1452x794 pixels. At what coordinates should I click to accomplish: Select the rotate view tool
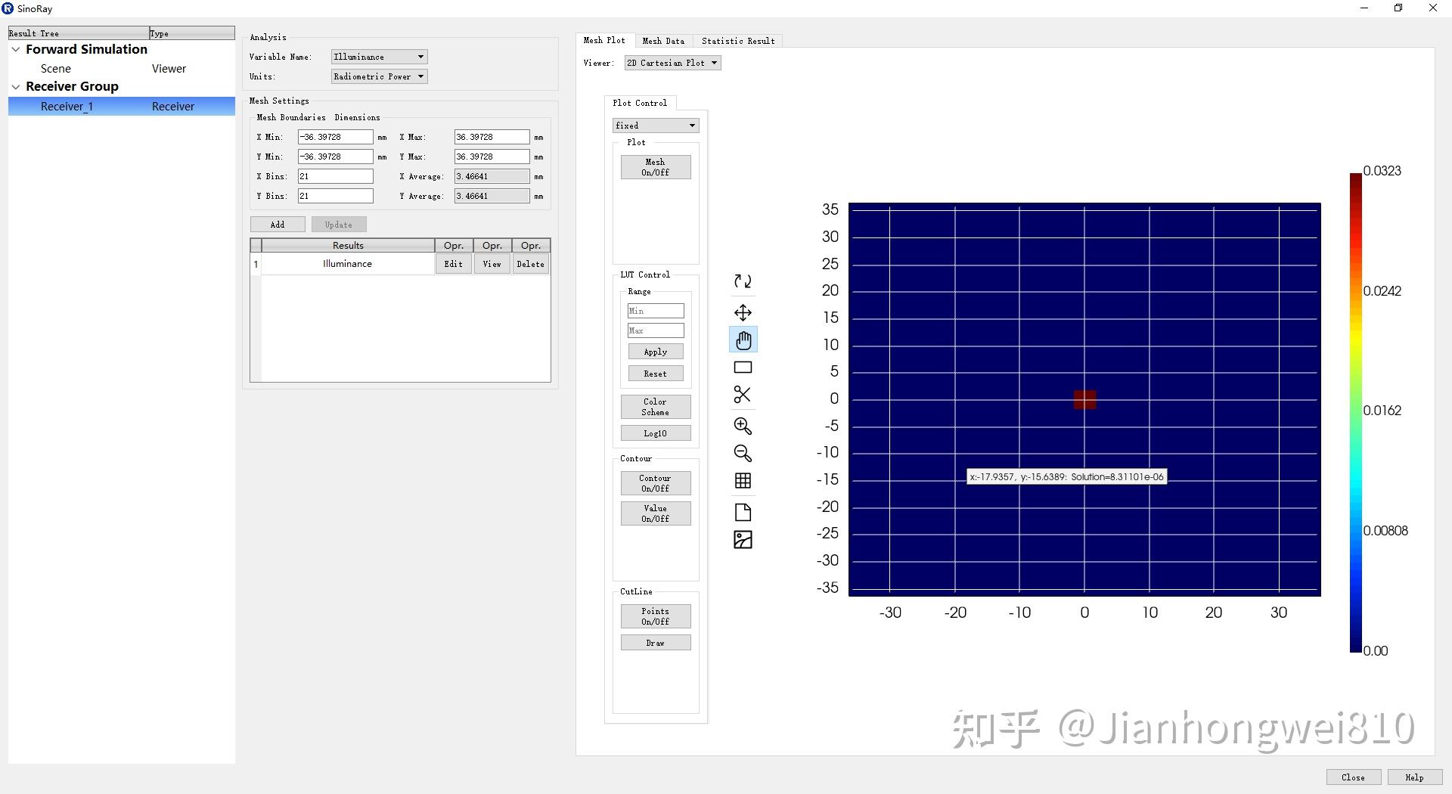pos(743,281)
